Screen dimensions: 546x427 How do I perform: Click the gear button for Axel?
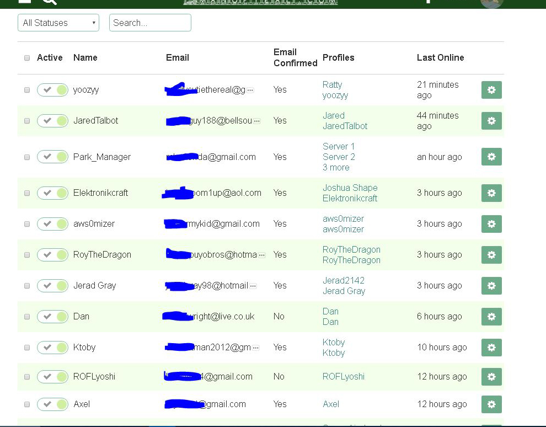pyautogui.click(x=491, y=404)
